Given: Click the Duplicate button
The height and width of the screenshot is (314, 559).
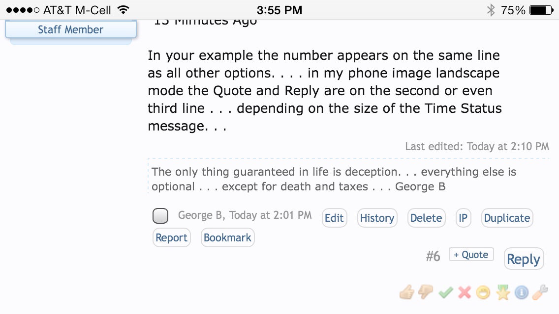Looking at the screenshot, I should pyautogui.click(x=507, y=218).
